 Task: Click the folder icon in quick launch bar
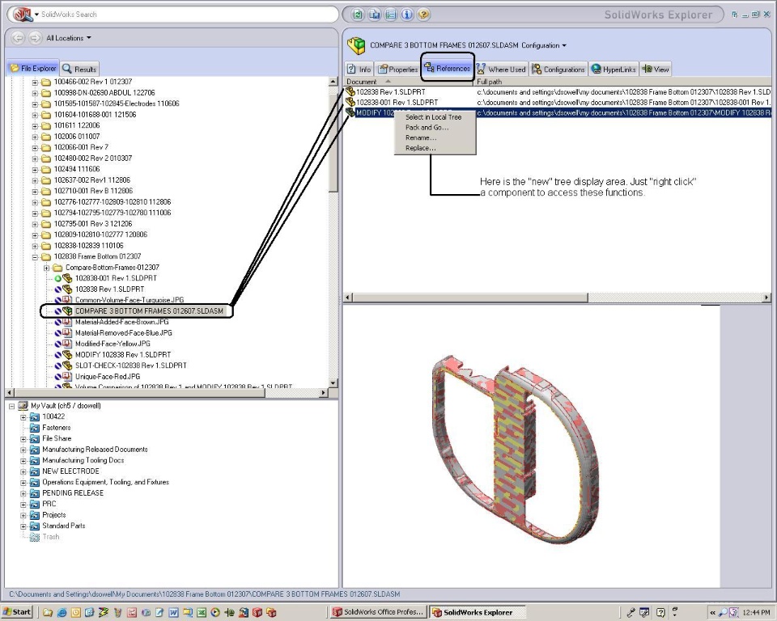48,613
